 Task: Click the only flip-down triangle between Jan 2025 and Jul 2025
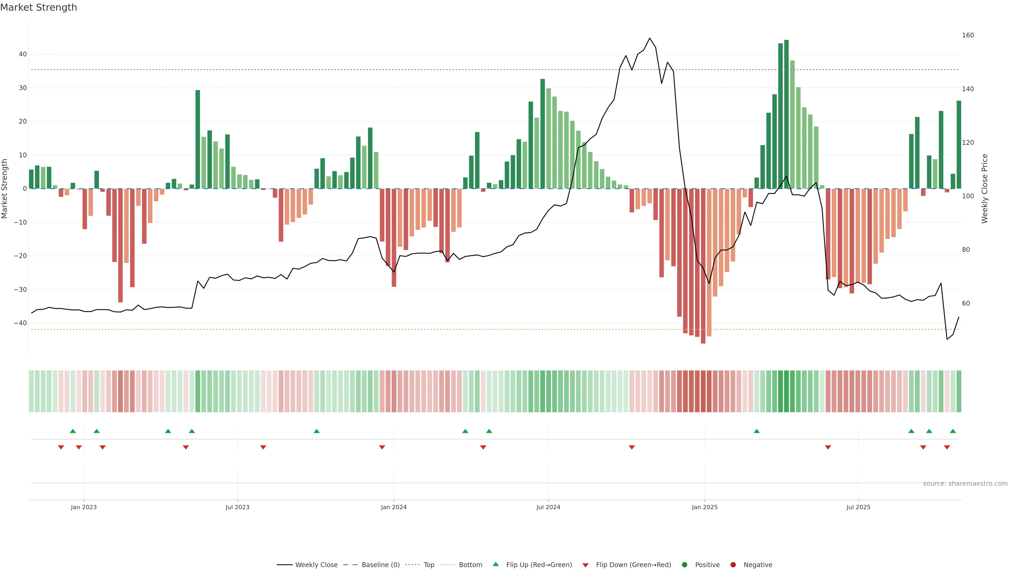828,447
